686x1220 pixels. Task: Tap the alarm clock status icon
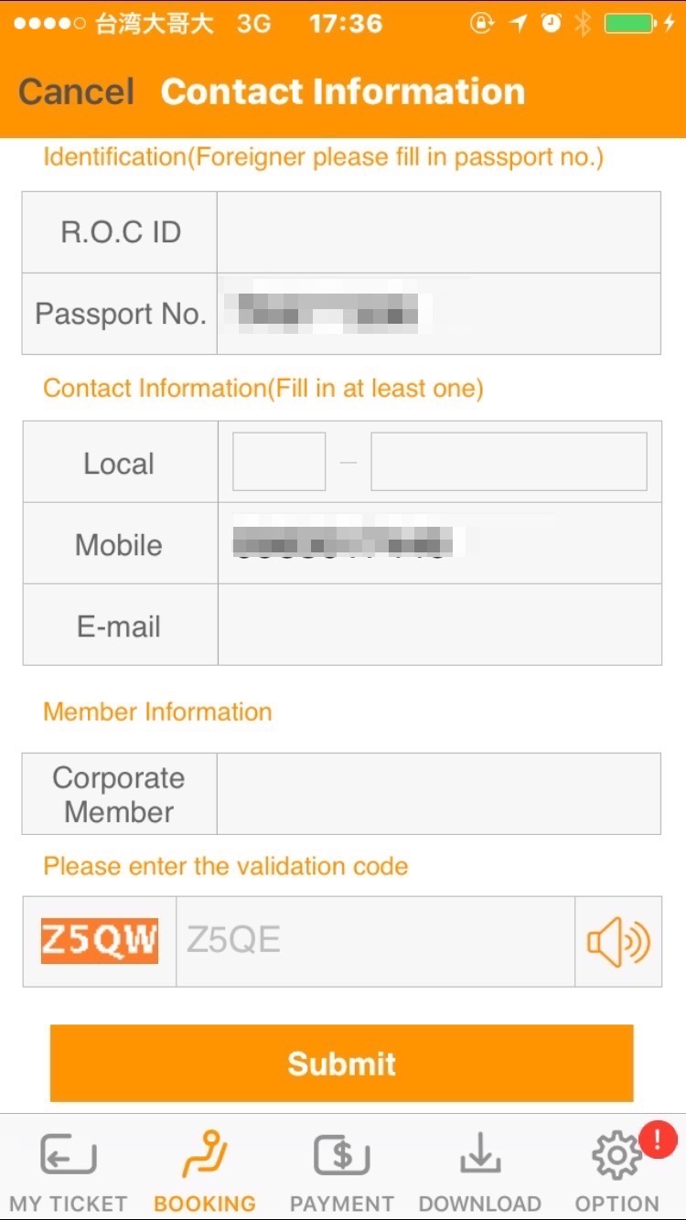551,24
